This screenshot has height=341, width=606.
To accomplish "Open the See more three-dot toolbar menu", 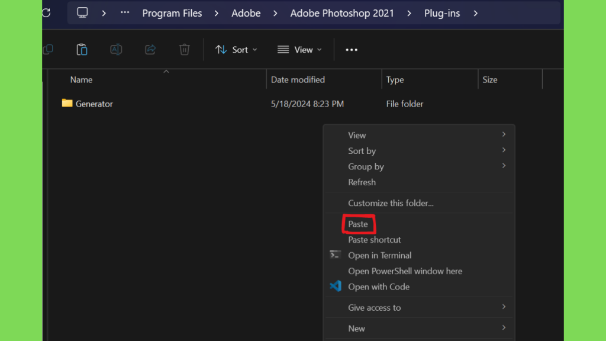I will pos(352,50).
